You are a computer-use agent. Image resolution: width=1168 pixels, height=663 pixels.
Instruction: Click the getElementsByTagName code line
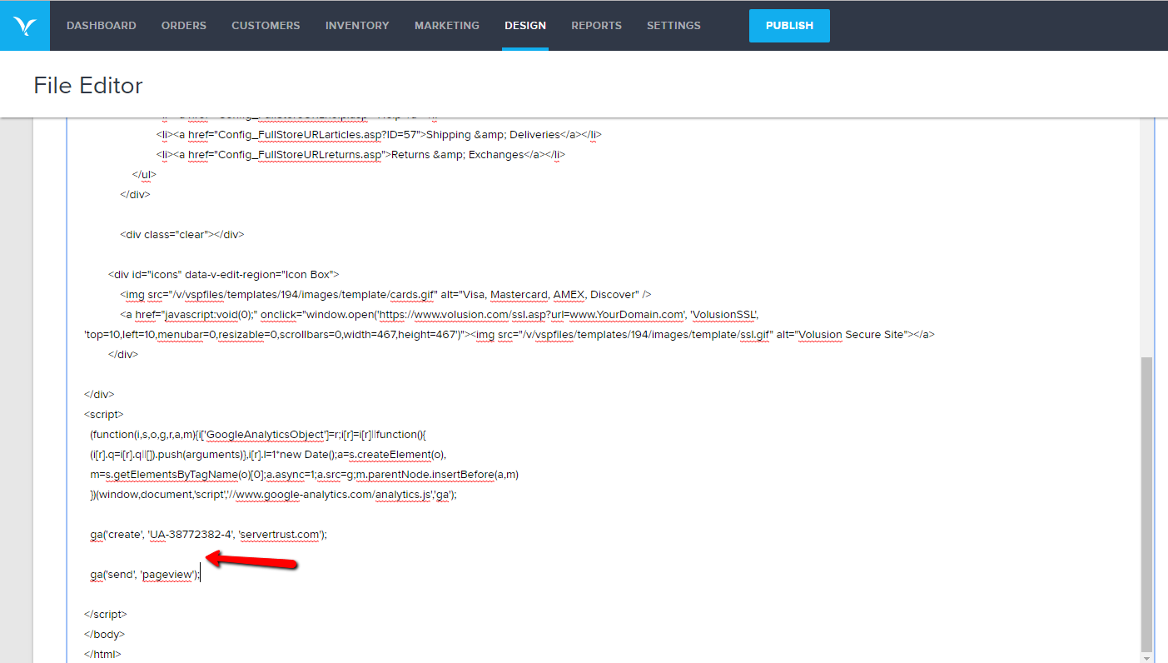point(305,474)
